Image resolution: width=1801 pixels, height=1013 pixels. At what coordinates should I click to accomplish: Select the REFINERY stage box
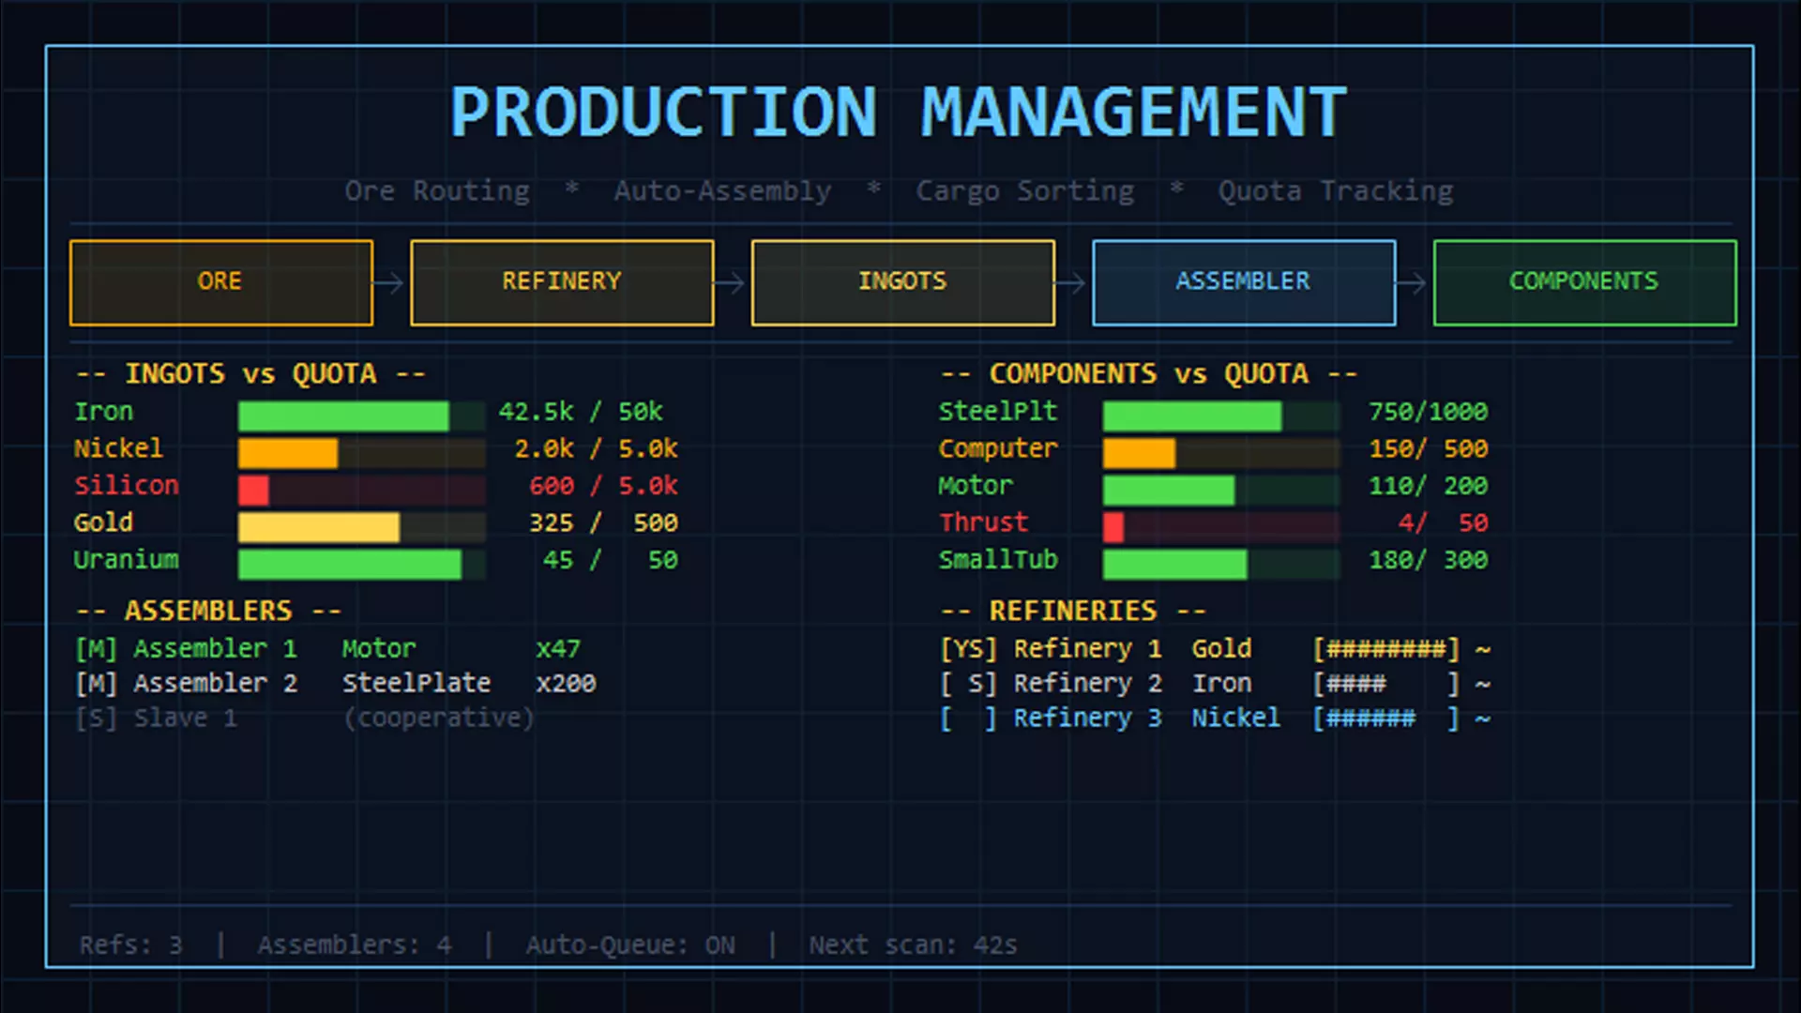point(561,282)
